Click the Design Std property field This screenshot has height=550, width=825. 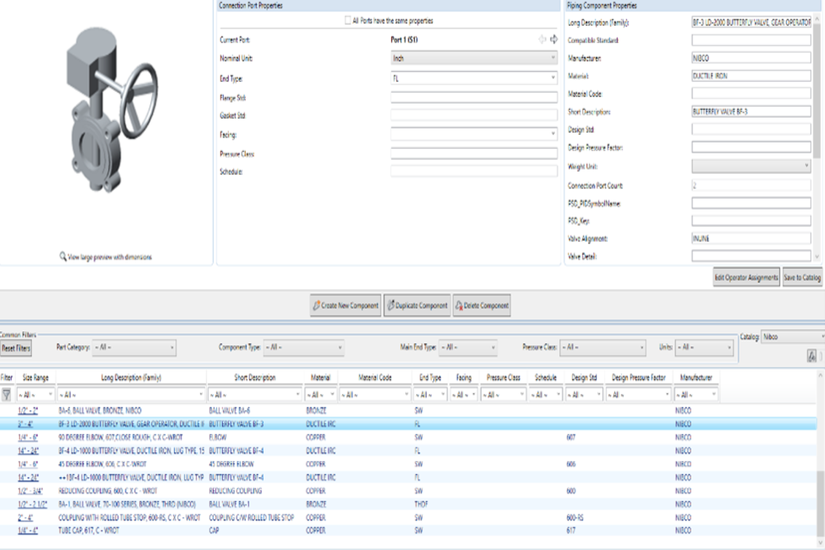click(x=751, y=129)
